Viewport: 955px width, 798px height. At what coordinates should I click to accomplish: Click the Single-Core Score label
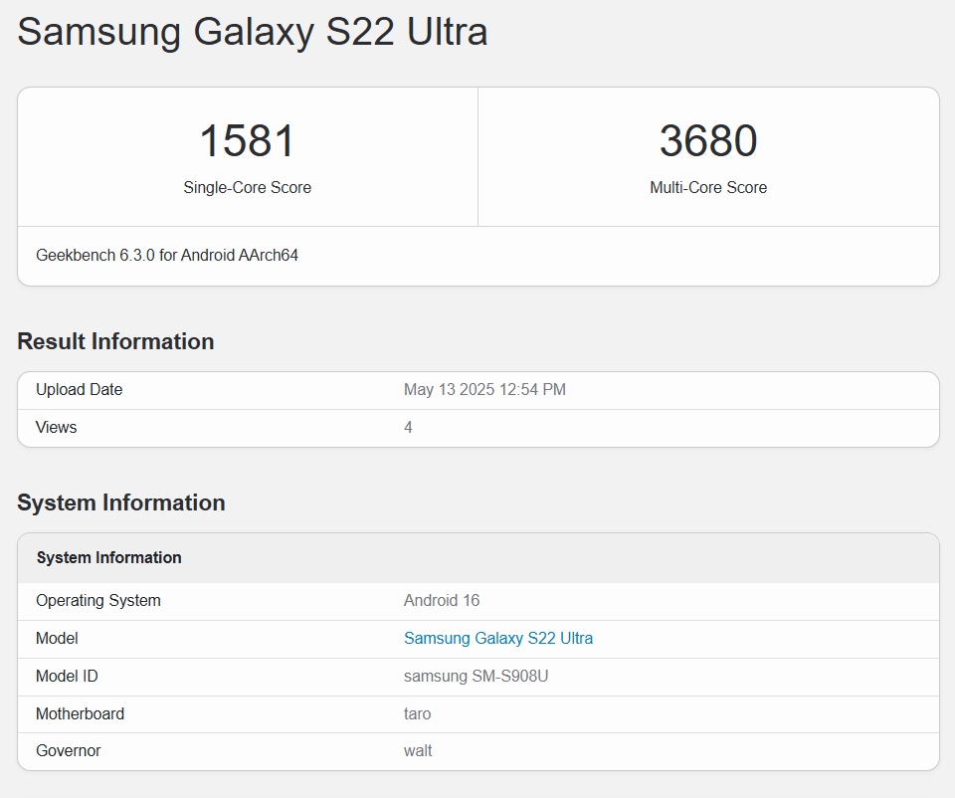point(247,187)
